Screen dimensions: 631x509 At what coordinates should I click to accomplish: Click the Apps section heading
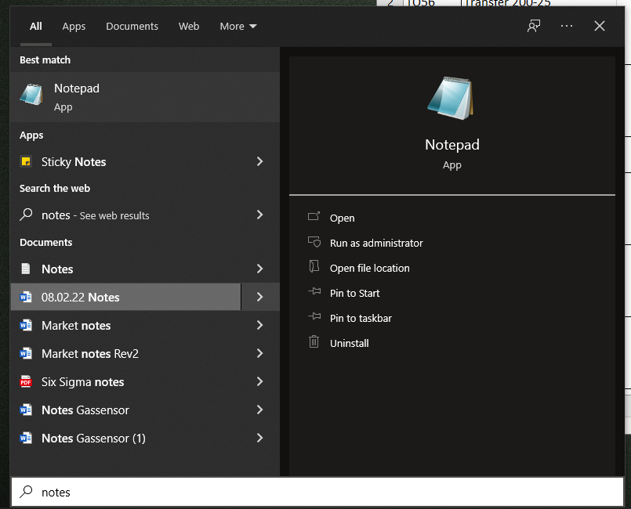[31, 135]
